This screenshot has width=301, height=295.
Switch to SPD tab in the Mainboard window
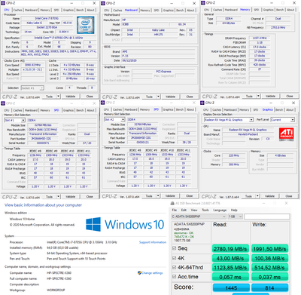point(157,11)
